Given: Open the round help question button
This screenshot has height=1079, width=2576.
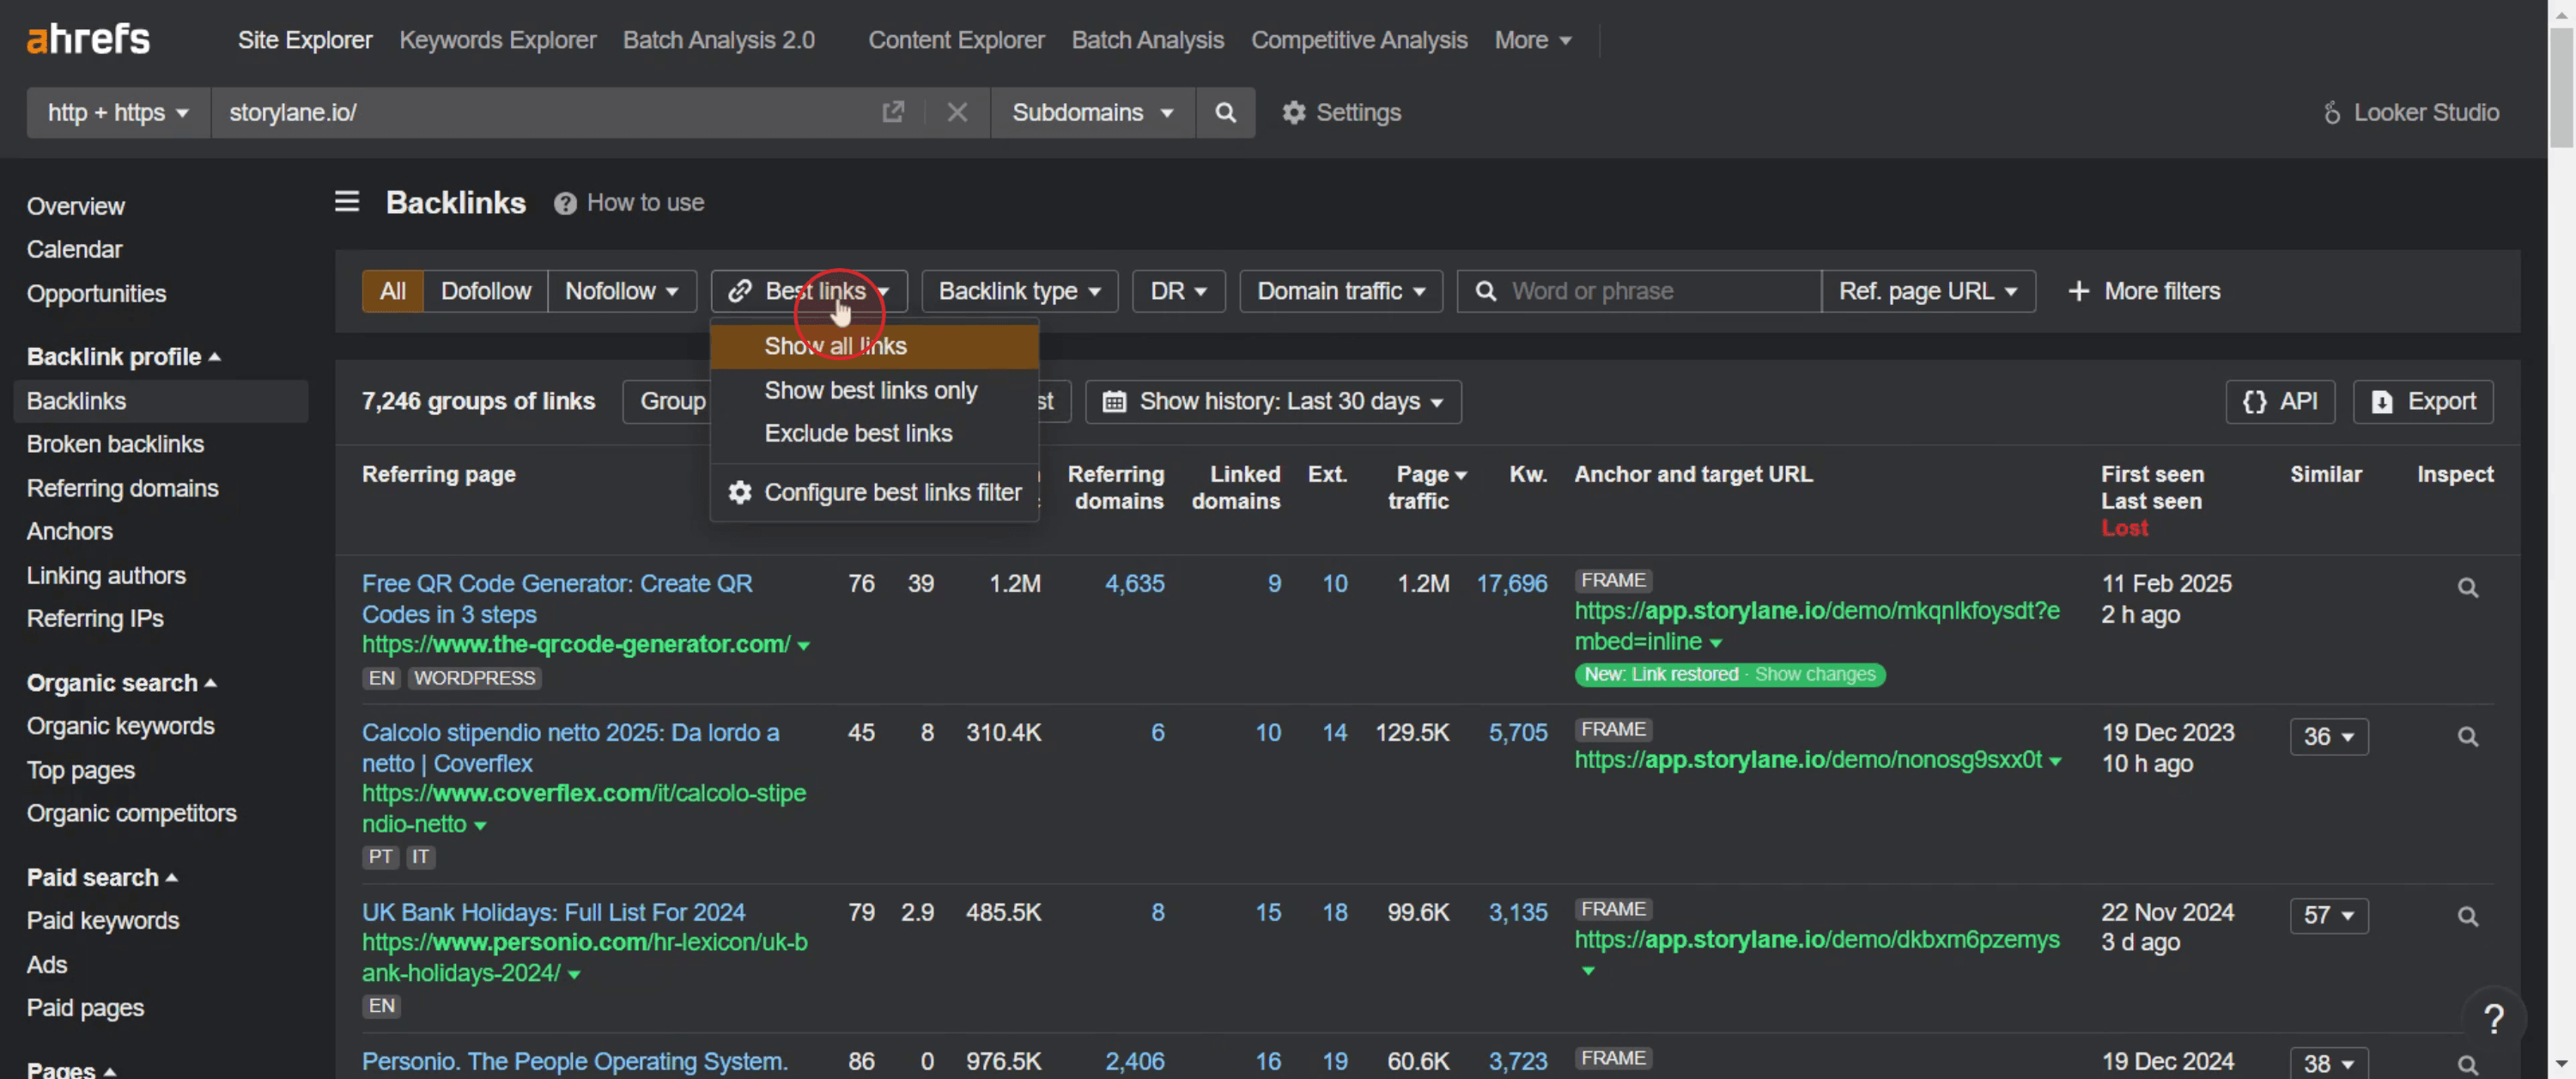Looking at the screenshot, I should [x=2493, y=1019].
